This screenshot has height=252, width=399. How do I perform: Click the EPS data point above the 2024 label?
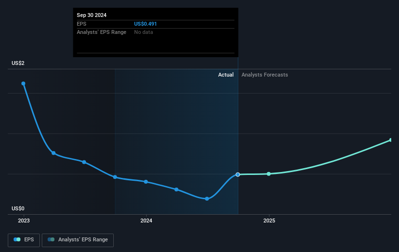pyautogui.click(x=146, y=182)
